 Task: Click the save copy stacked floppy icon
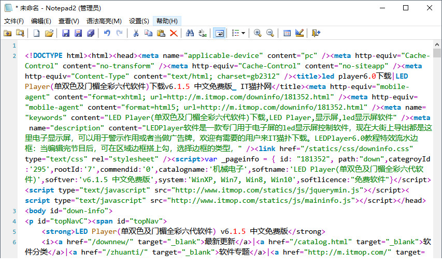point(91,33)
